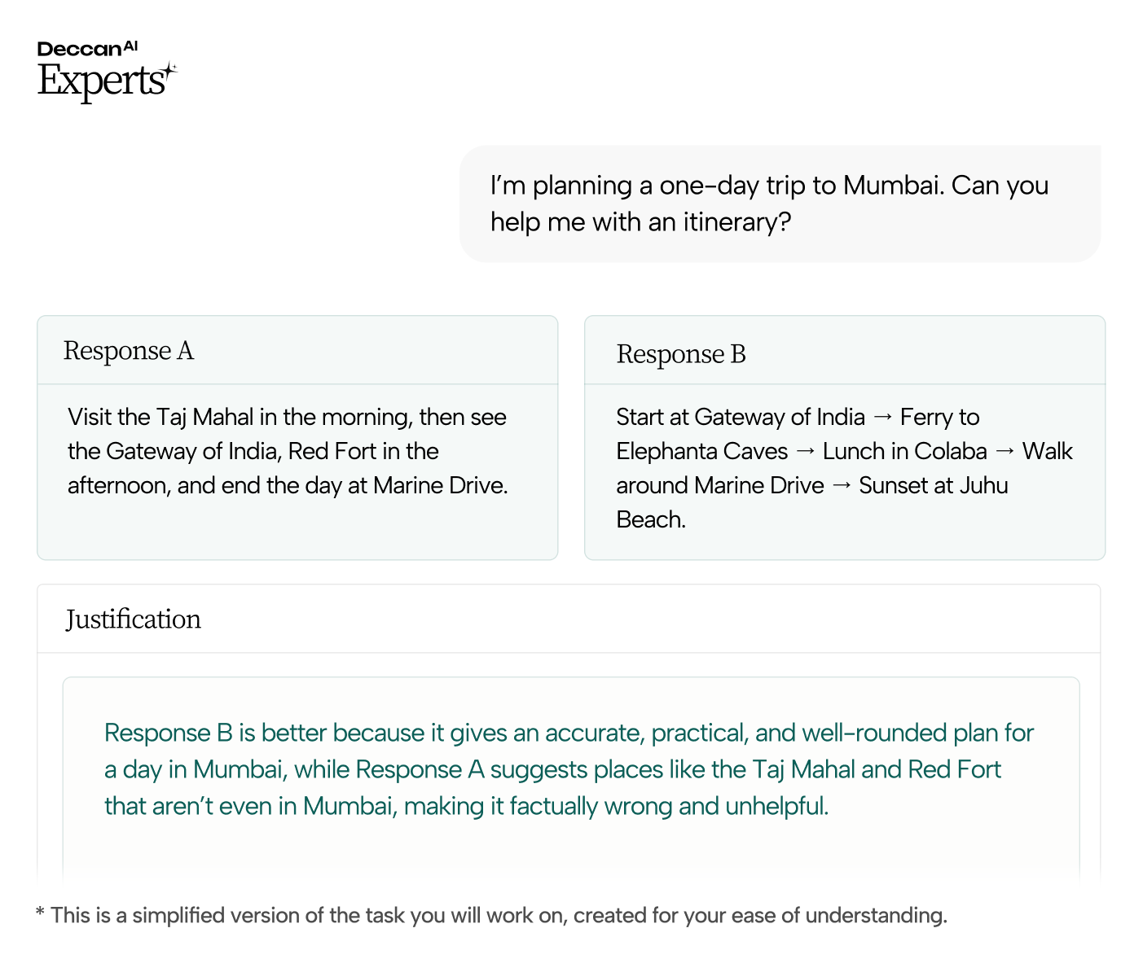Click the Response A itinerary body text
1143x972 pixels.
click(287, 451)
